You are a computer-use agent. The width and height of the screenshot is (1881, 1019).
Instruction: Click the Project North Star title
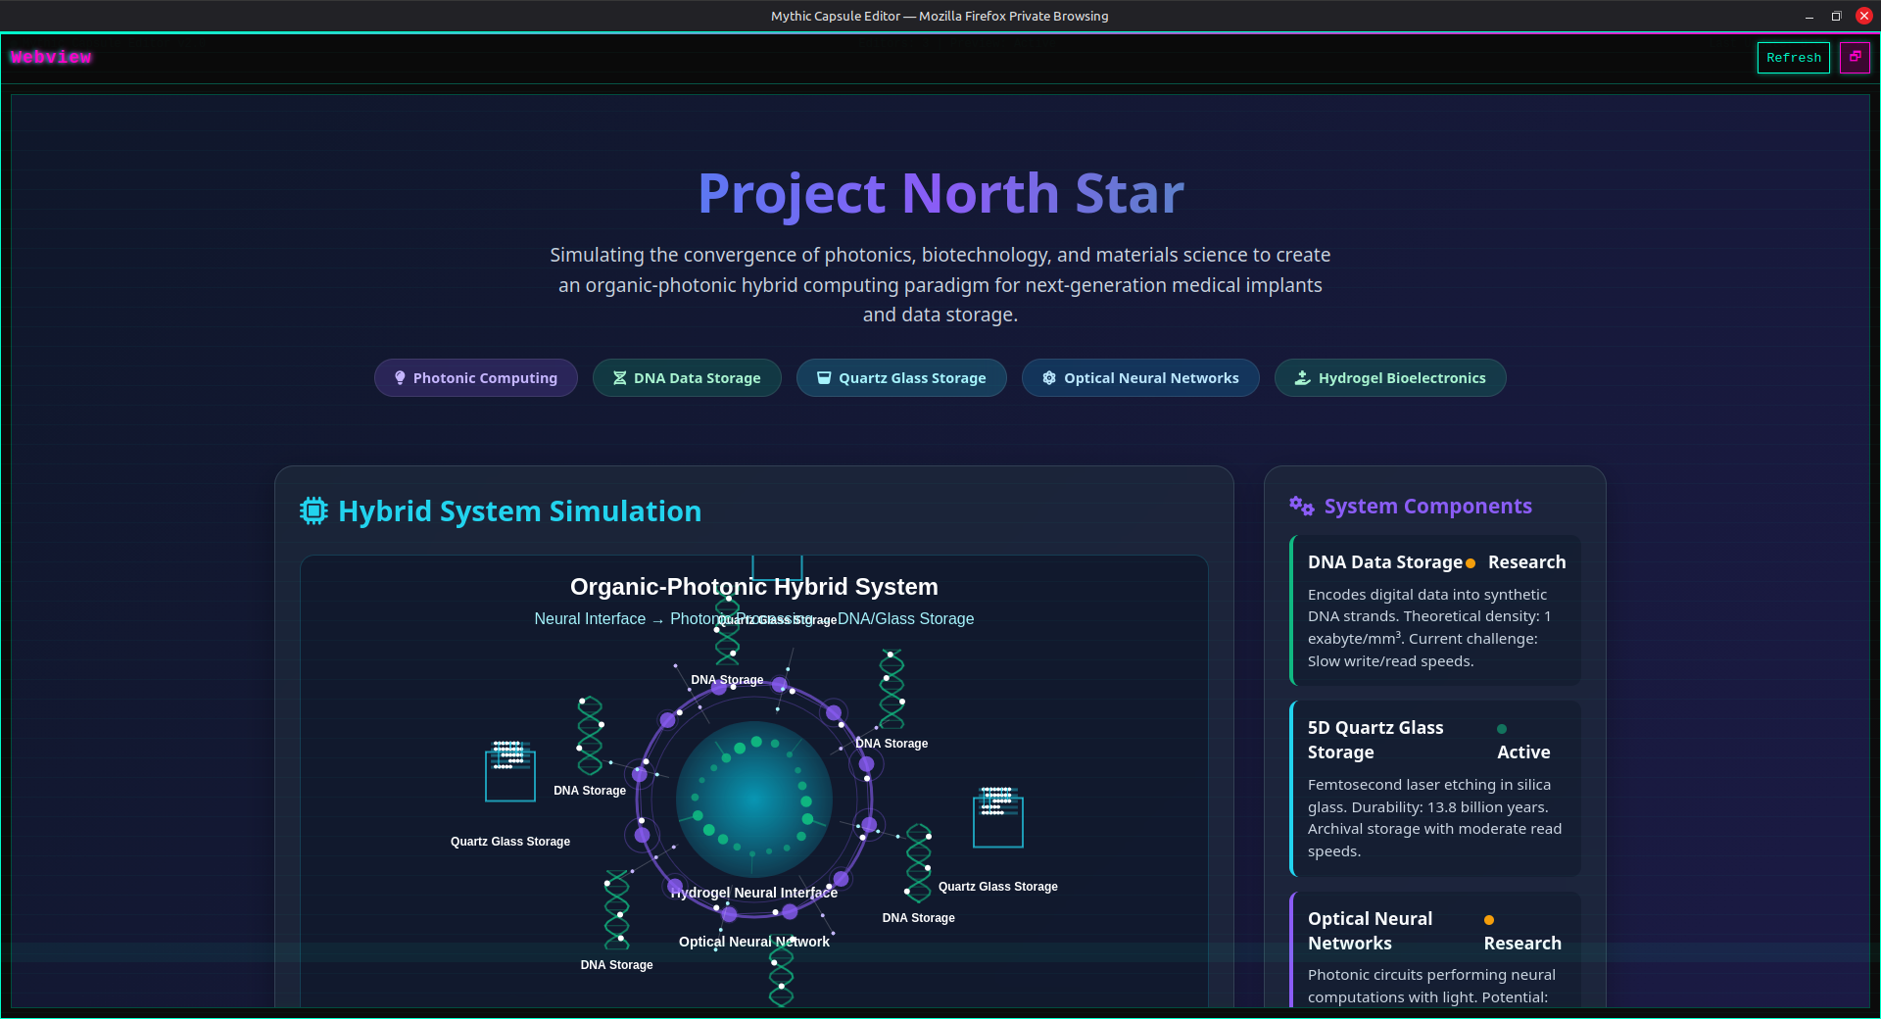coord(940,193)
